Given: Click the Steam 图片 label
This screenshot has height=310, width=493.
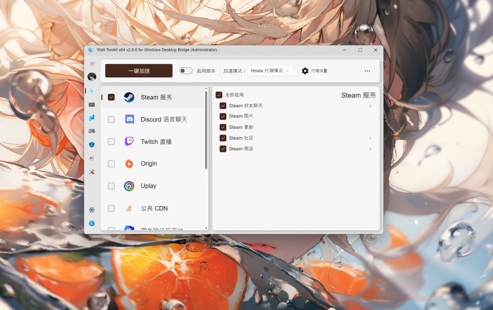Looking at the screenshot, I should pos(241,116).
